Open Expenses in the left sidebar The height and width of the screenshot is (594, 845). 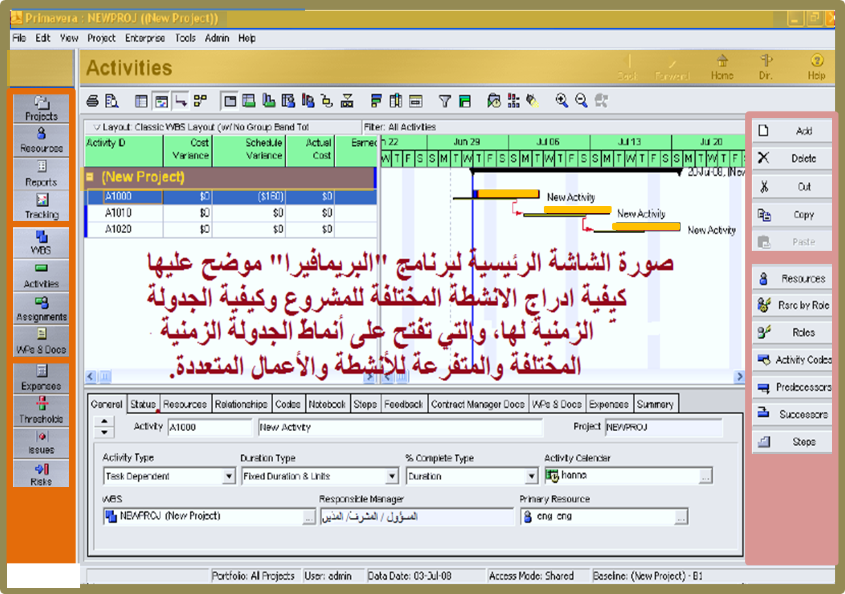pyautogui.click(x=41, y=378)
